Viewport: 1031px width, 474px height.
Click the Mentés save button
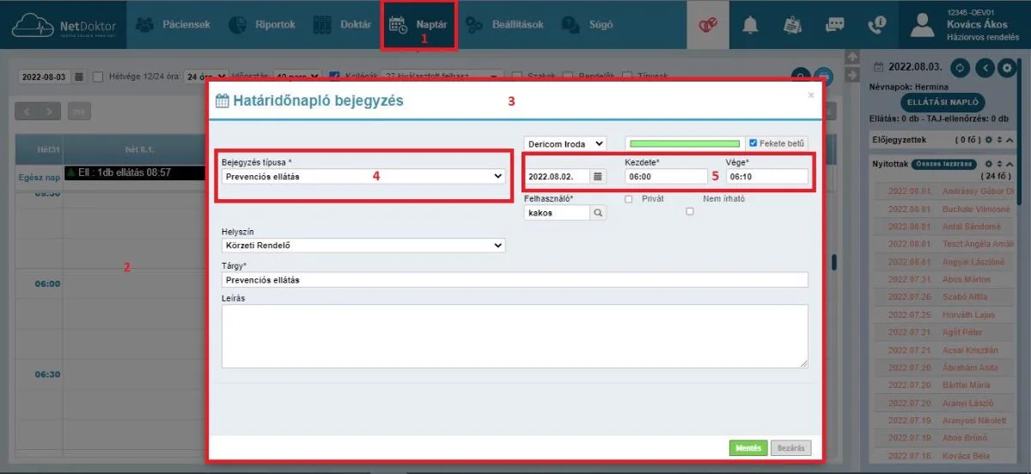[748, 447]
